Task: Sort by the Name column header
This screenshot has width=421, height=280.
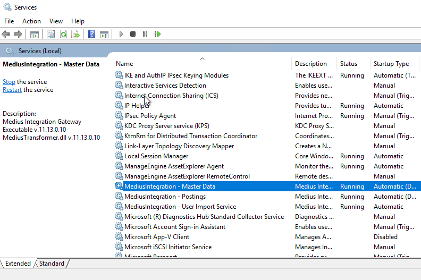Action: pyautogui.click(x=203, y=64)
